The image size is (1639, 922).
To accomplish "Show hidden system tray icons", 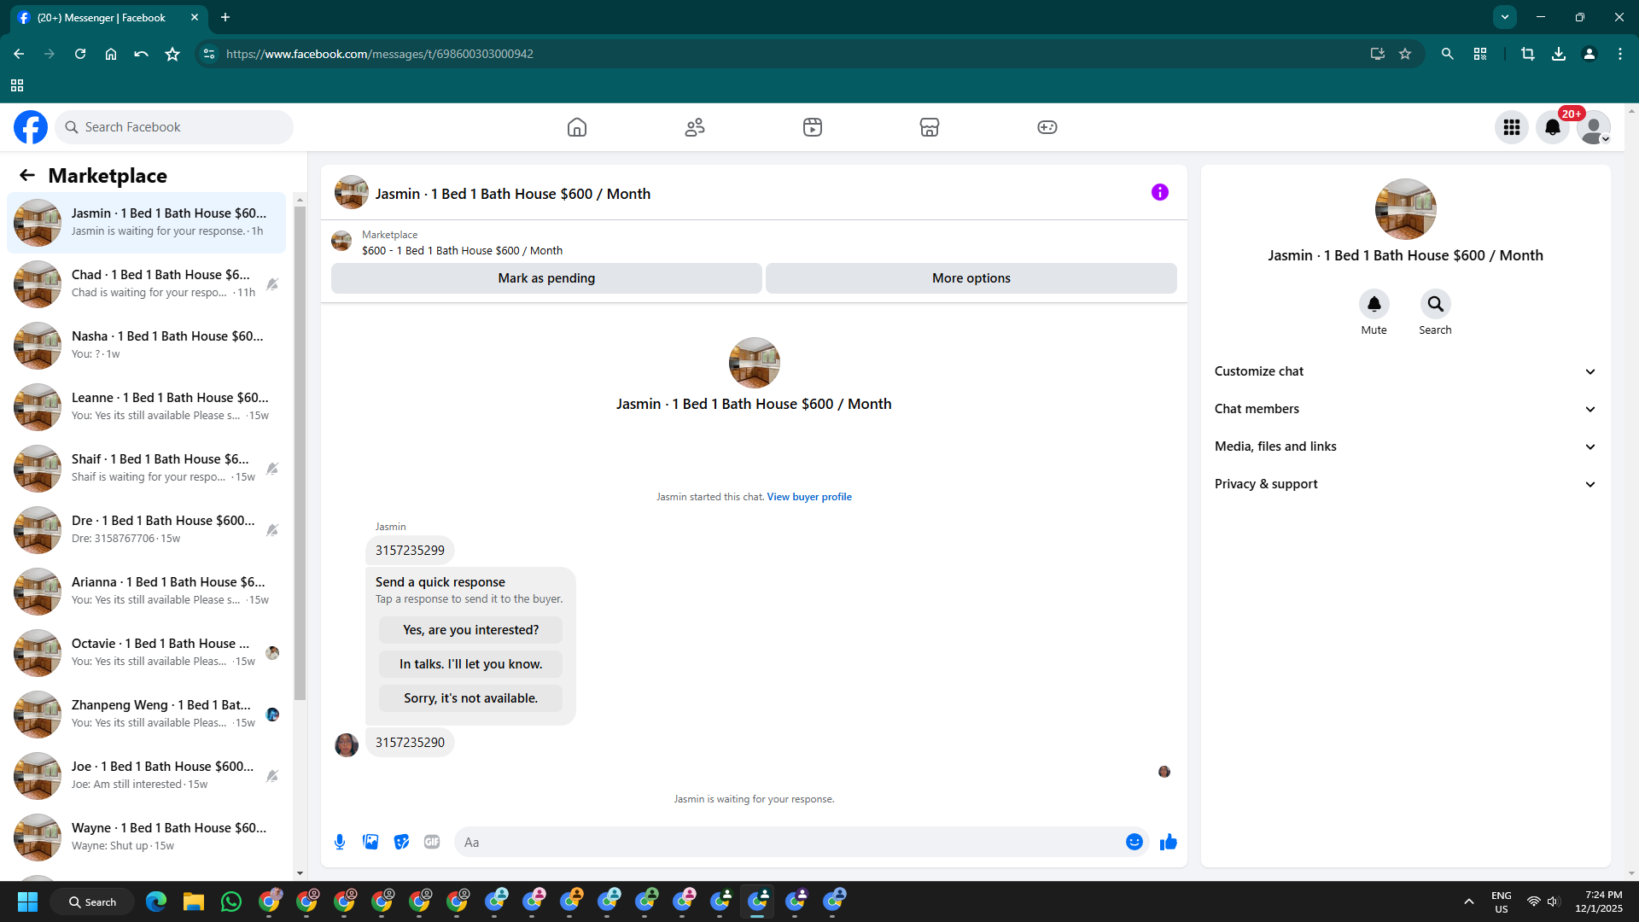I will (1469, 902).
